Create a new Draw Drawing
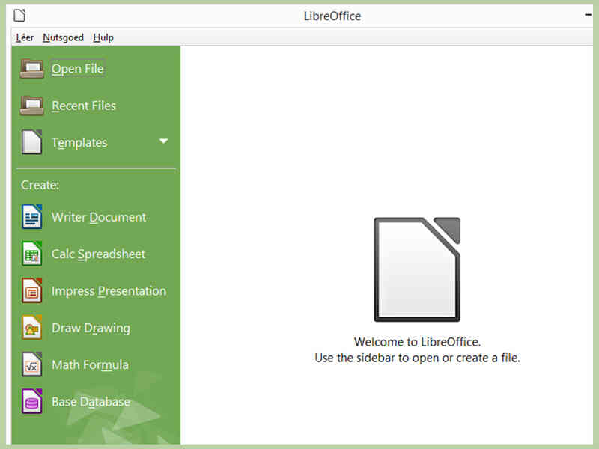This screenshot has height=449, width=599. 91,328
